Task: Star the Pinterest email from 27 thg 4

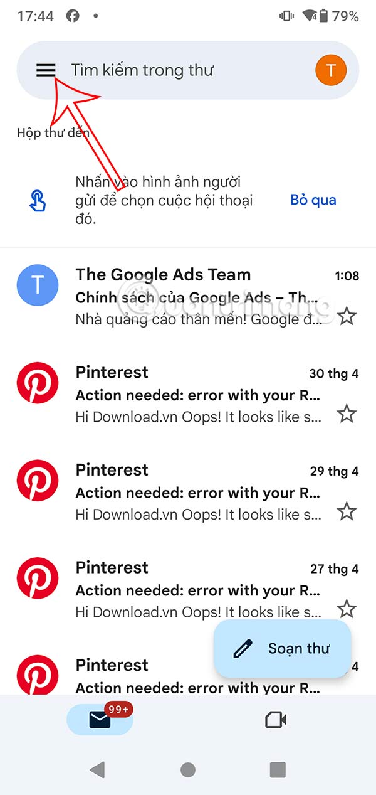Action: pyautogui.click(x=347, y=610)
